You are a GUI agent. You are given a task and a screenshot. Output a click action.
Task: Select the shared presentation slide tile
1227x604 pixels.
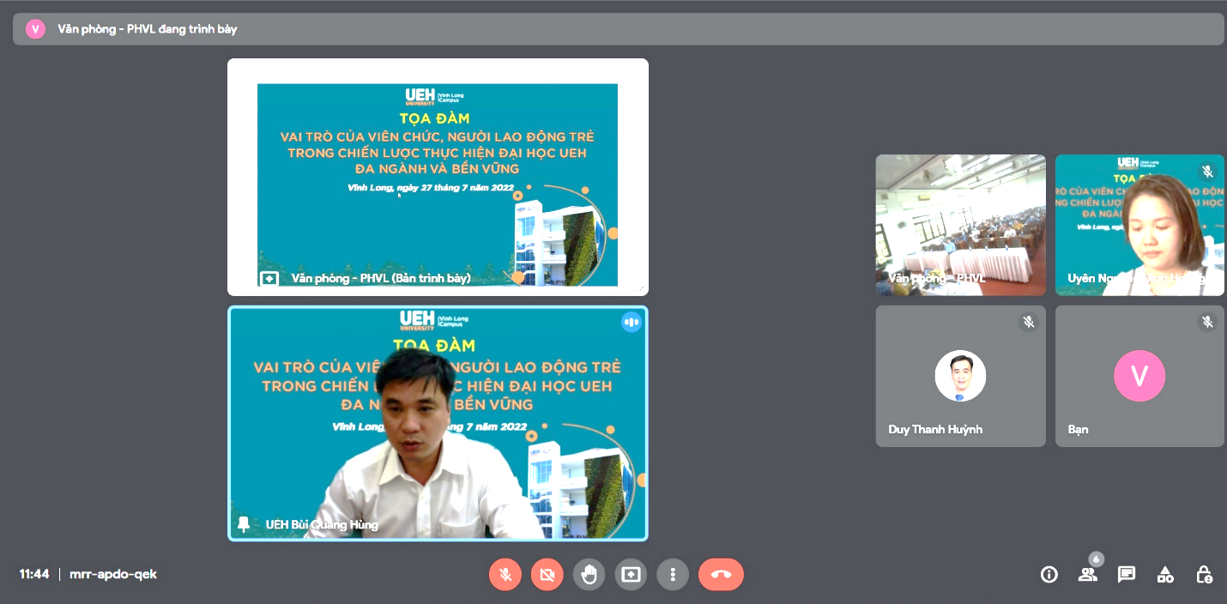click(x=438, y=177)
